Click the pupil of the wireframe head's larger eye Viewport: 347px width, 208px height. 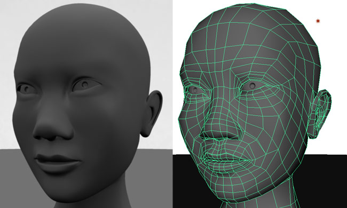point(253,85)
